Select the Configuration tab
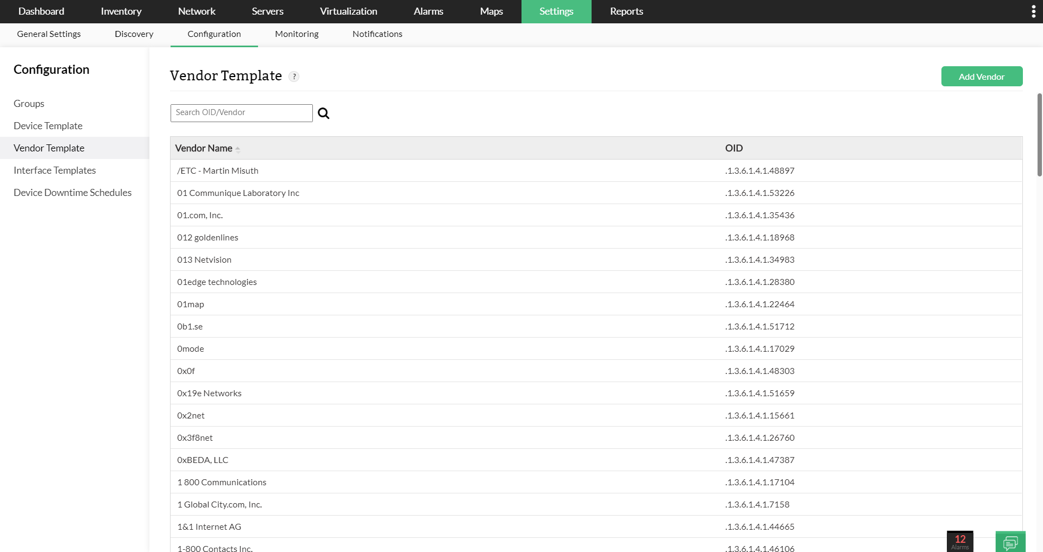 point(214,34)
